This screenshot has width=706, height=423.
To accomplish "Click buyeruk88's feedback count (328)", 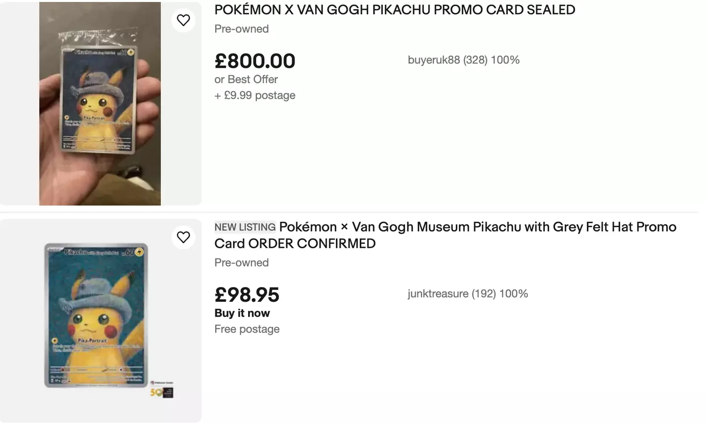I will [x=474, y=60].
